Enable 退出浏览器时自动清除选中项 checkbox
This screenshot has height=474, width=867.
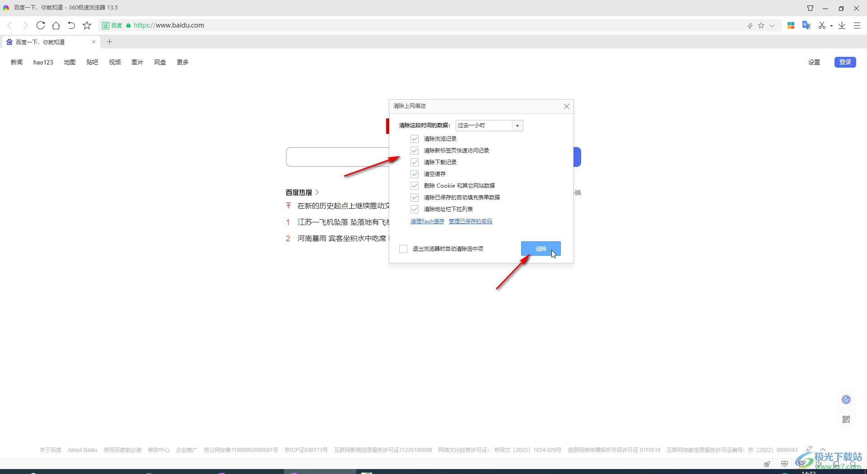(403, 249)
